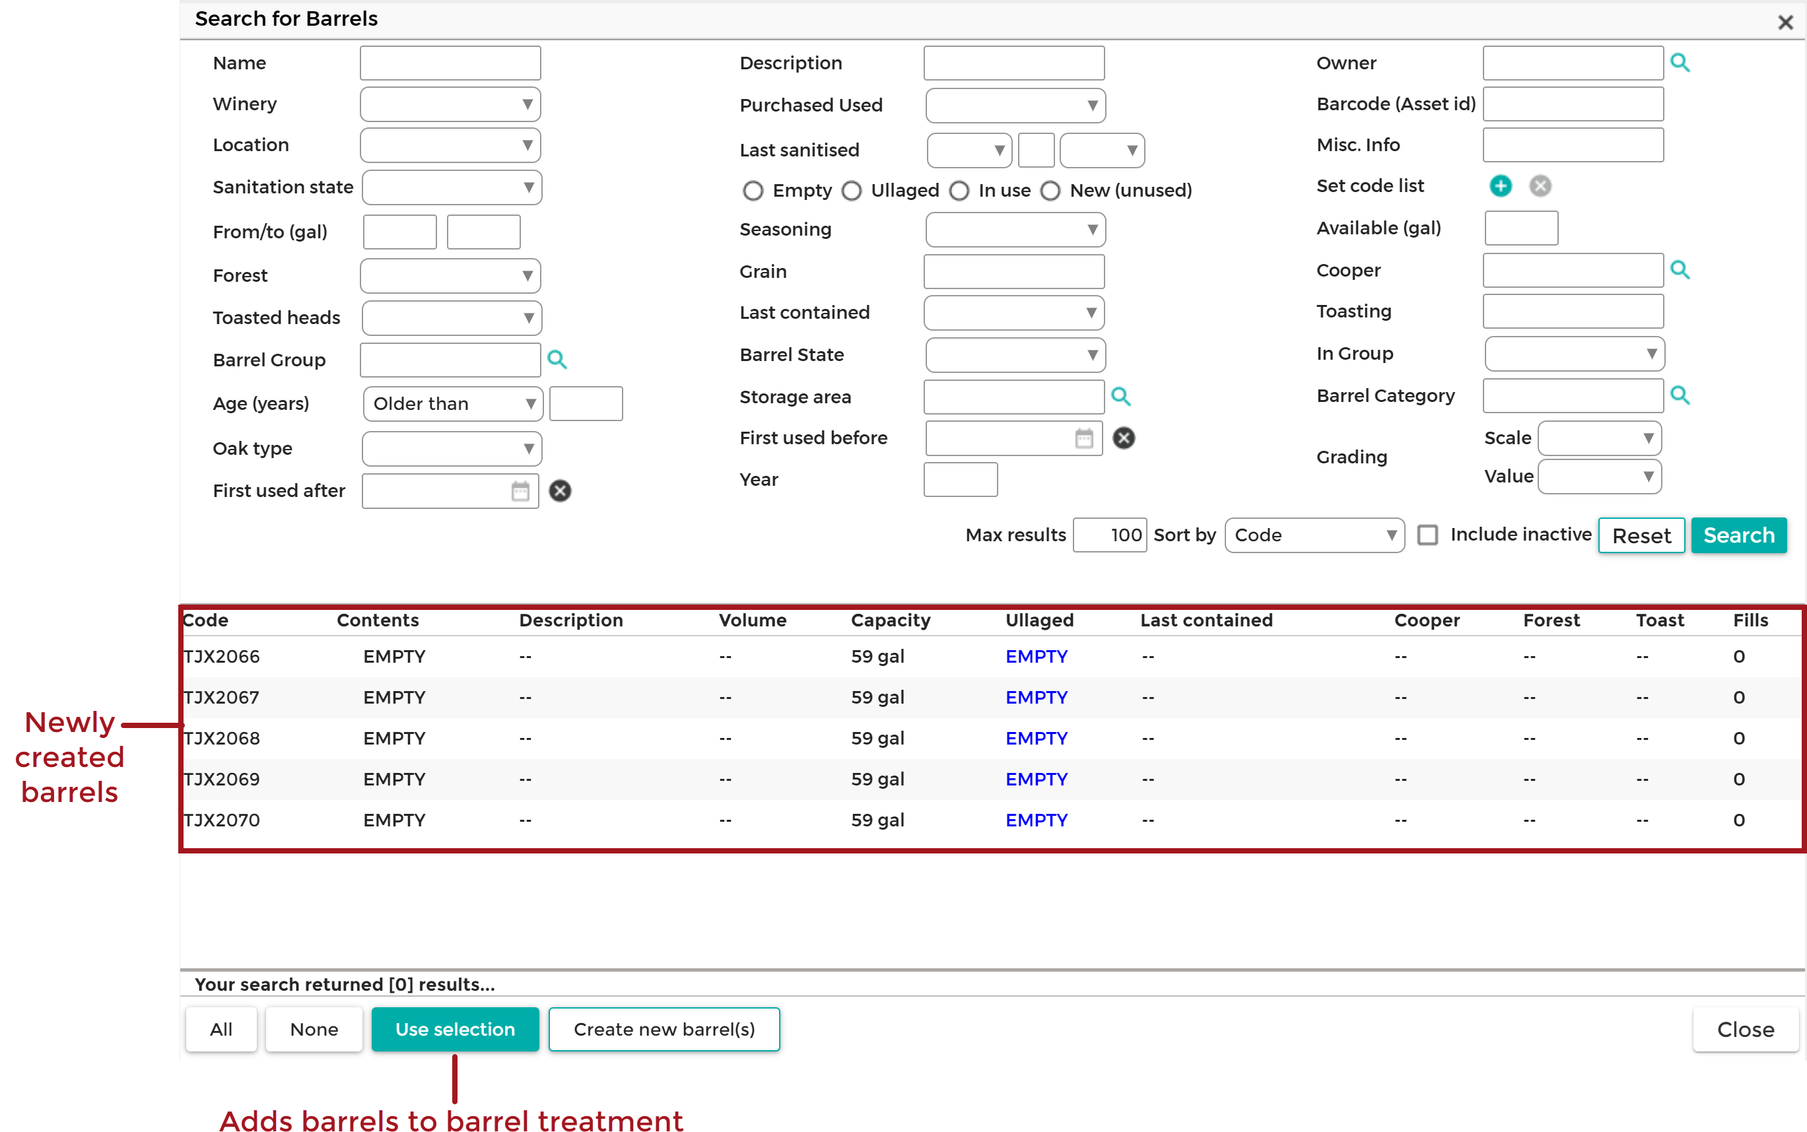
Task: Click the Capacity column header
Action: click(891, 620)
